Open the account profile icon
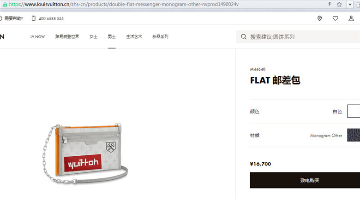 (x=351, y=18)
